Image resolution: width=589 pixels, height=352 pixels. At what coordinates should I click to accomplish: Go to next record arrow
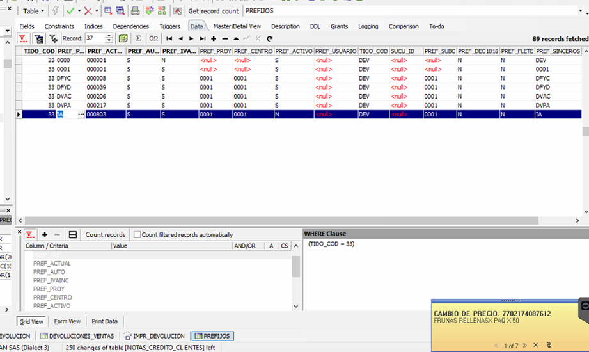191,38
